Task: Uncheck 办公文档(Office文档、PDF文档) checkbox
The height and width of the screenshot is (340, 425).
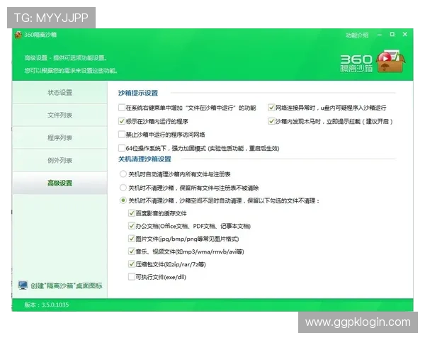Action: [132, 226]
